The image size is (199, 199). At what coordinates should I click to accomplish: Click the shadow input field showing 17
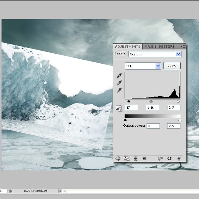pos(131,108)
